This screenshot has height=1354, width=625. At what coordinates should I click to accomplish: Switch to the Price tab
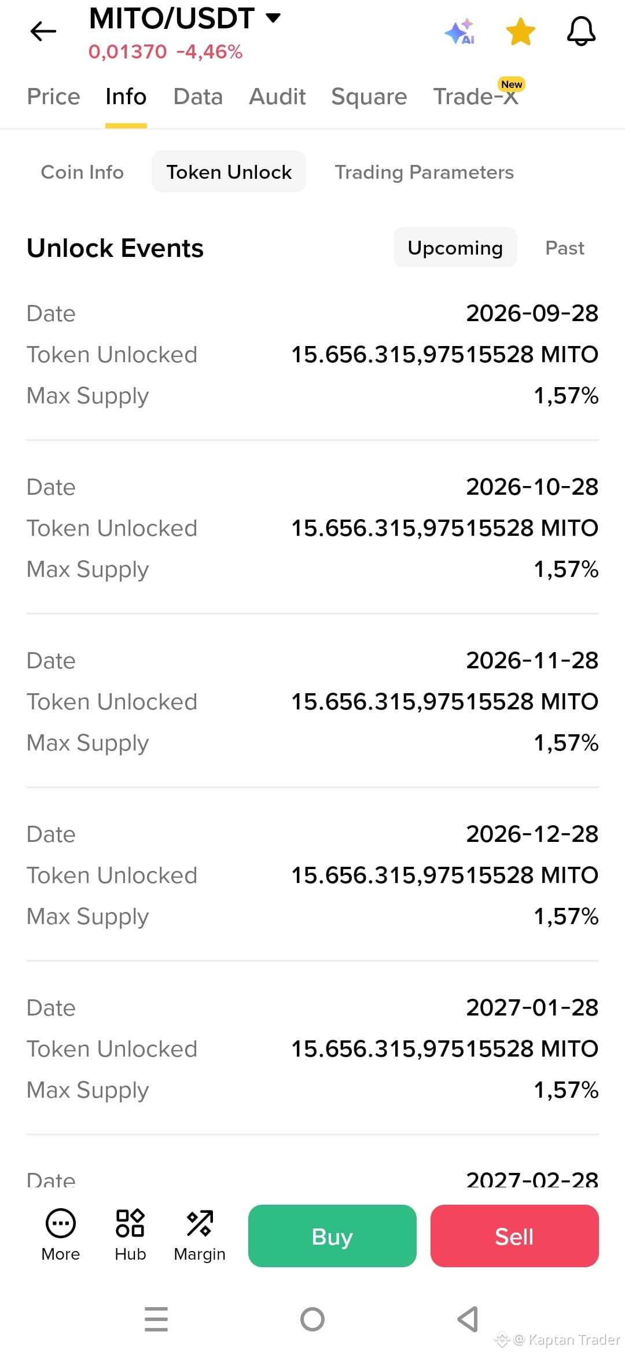point(54,97)
